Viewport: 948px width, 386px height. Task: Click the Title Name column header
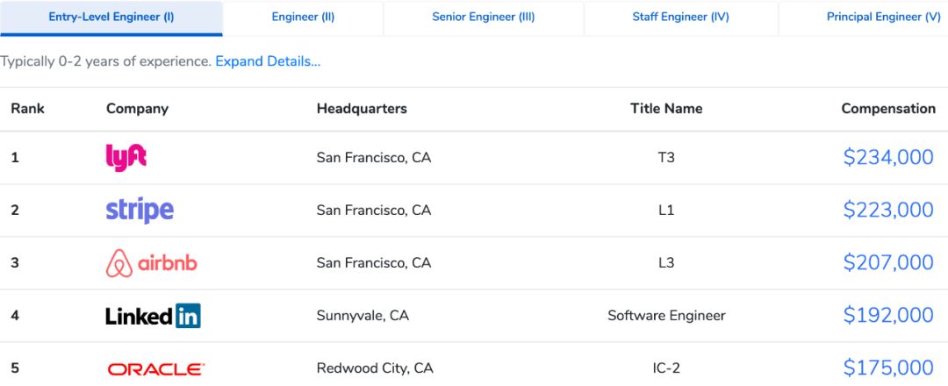click(x=666, y=109)
